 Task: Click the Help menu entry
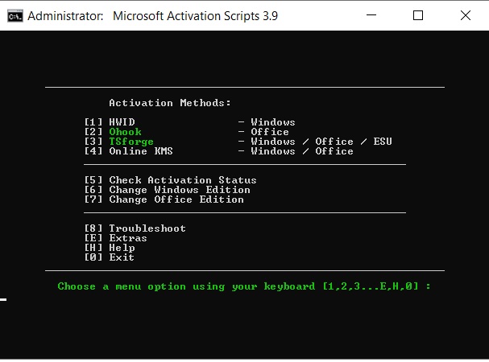coord(122,248)
